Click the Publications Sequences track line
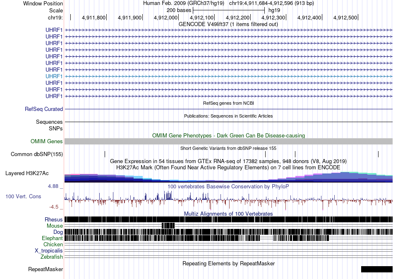Image resolution: width=393 pixels, height=279 pixels. [x=228, y=122]
